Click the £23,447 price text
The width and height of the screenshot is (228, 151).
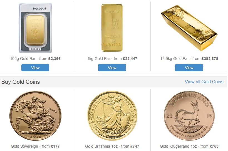click(130, 59)
